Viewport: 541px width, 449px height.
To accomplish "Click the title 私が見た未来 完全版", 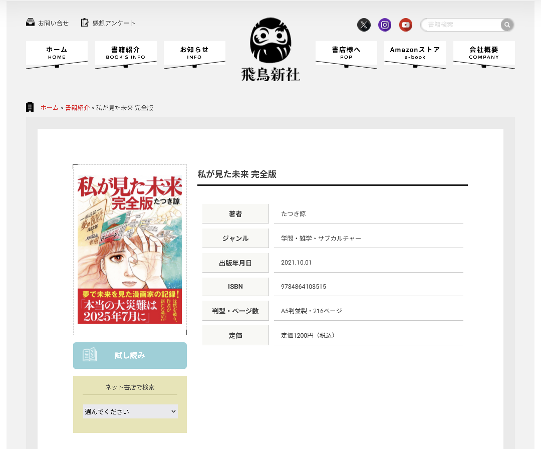I will point(236,174).
